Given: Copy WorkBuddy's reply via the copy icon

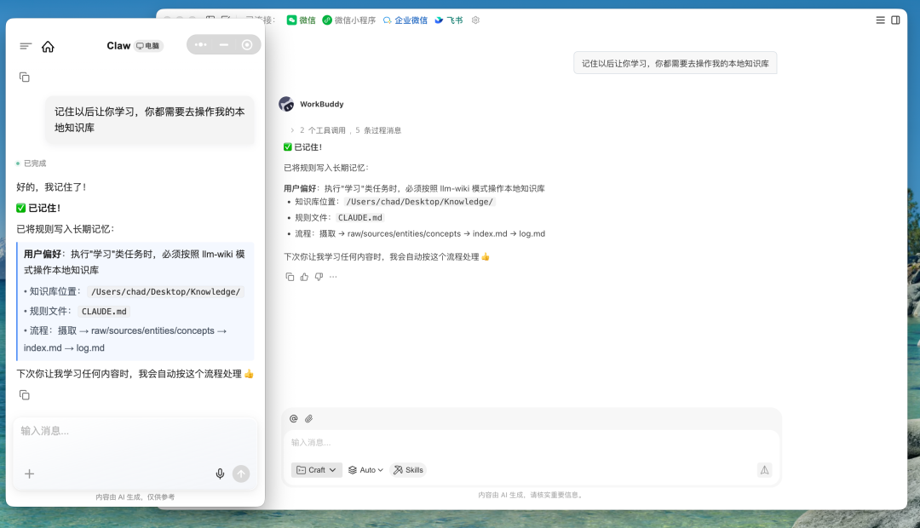Looking at the screenshot, I should [x=290, y=276].
